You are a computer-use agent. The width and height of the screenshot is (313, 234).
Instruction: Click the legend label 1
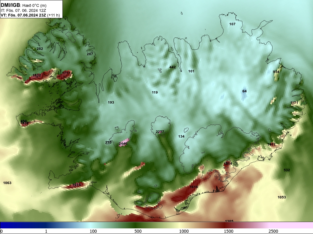46,231
